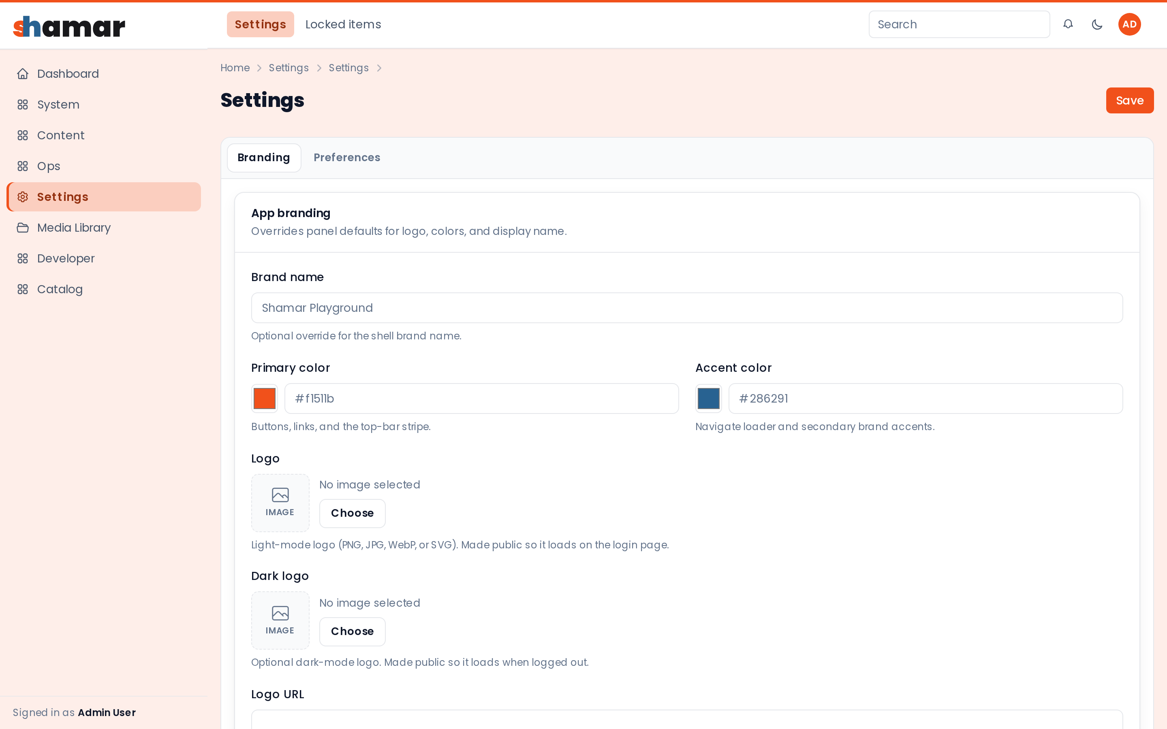The width and height of the screenshot is (1167, 729).
Task: Click the Settings gear icon in sidebar
Action: click(23, 197)
